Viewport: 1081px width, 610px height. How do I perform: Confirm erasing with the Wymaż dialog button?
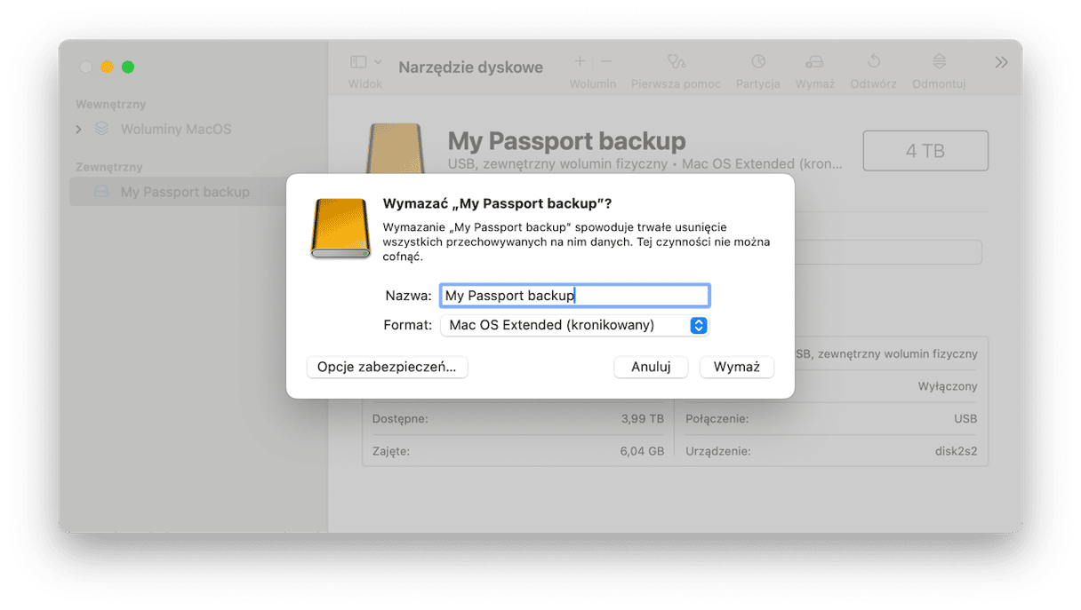click(736, 367)
